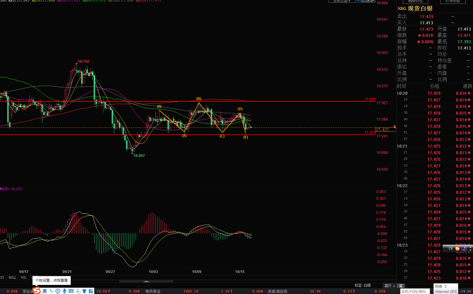Open Sogou toolbox grid icon
This screenshot has height=294, width=473.
tap(91, 291)
